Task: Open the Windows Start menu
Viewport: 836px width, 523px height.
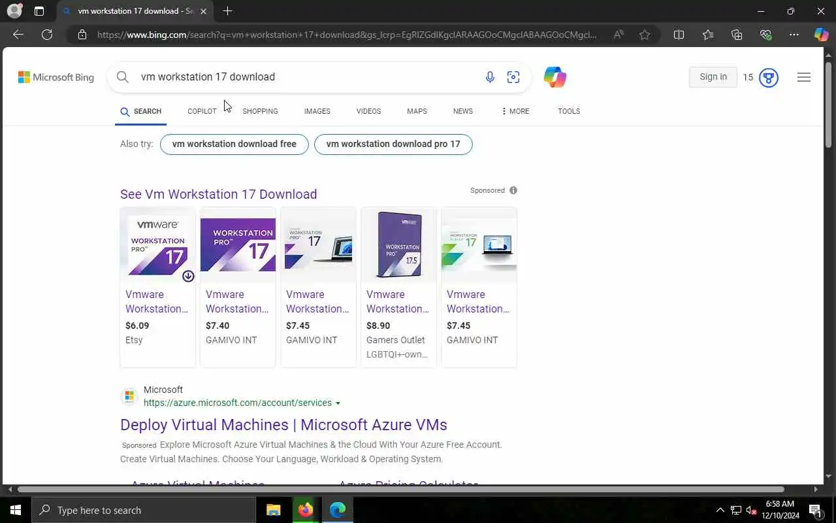Action: click(16, 510)
